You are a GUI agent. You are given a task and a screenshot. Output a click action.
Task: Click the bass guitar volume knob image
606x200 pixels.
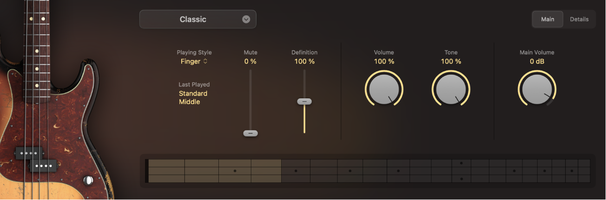(87, 180)
